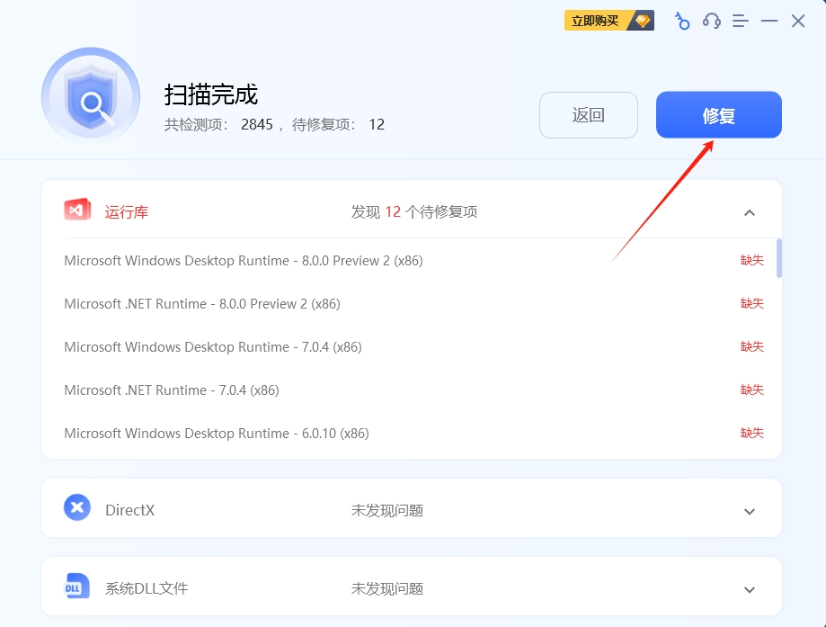Select the DirectX section label
This screenshot has width=826, height=627.
[x=129, y=510]
